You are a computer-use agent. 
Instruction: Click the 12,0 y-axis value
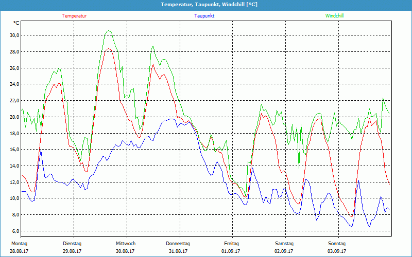14,182
